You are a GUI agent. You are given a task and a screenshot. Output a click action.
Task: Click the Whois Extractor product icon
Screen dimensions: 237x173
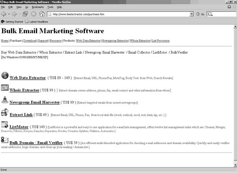(5, 88)
